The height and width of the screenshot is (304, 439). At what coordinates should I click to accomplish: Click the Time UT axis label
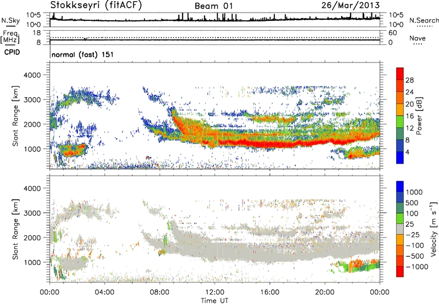pos(215,301)
